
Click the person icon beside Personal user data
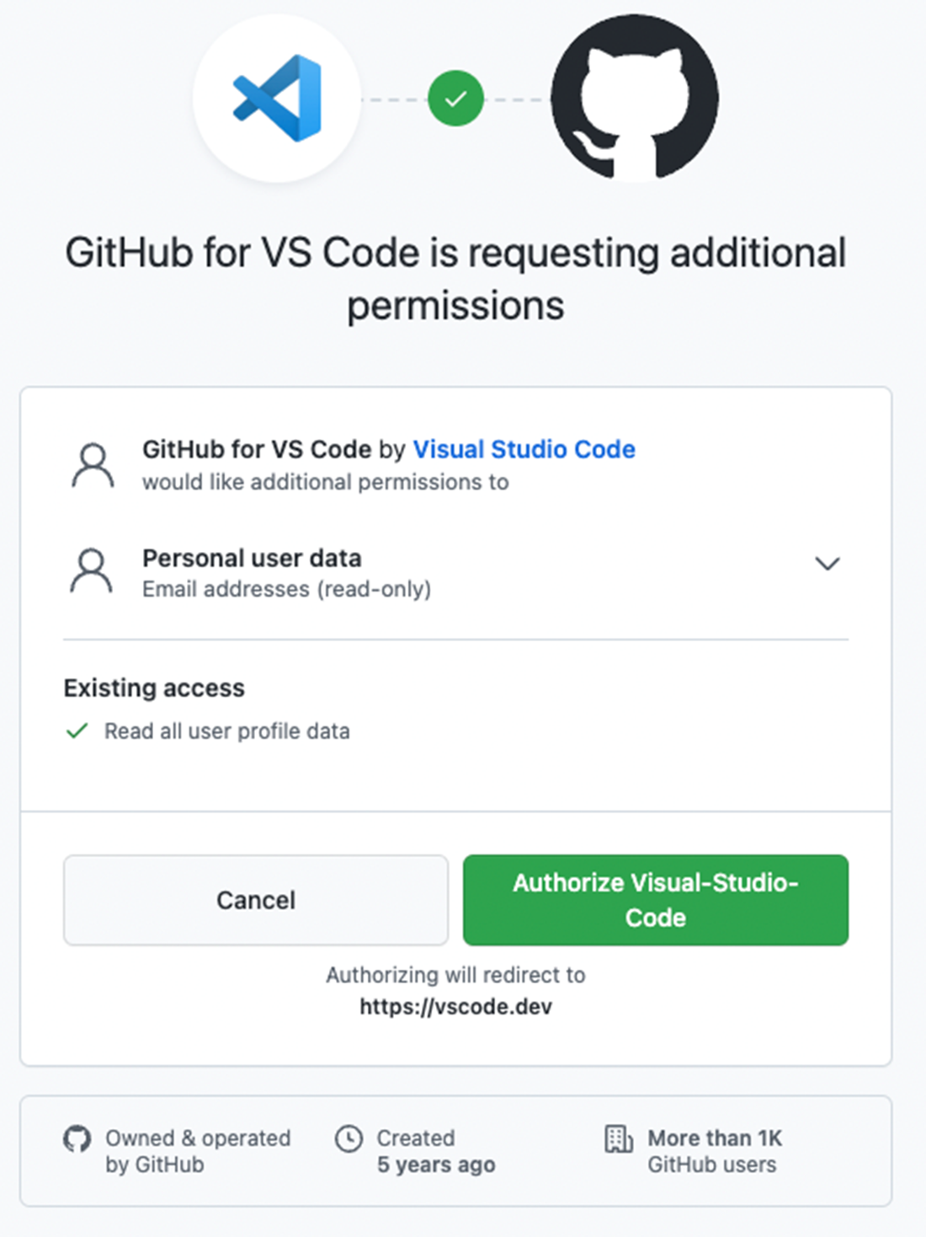tap(92, 571)
